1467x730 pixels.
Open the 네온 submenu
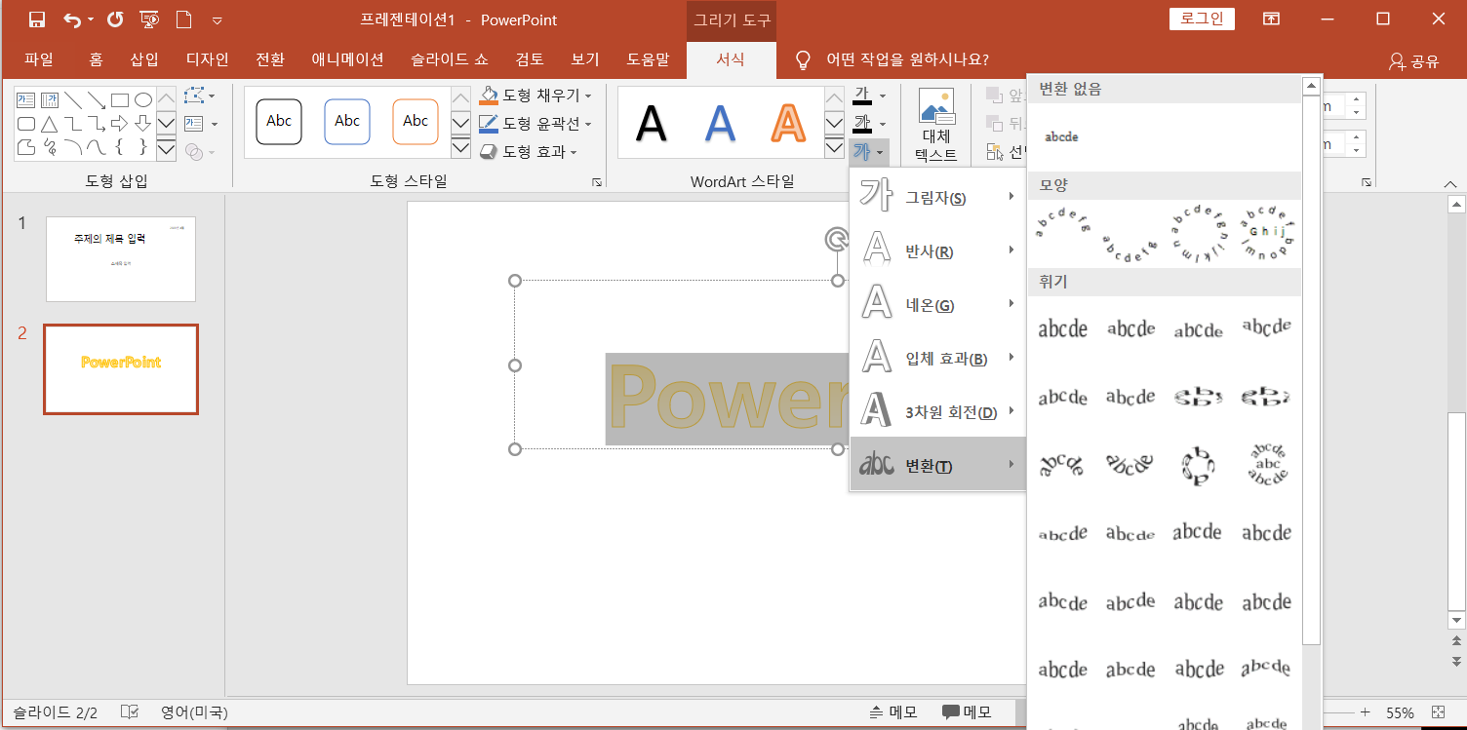tap(937, 305)
